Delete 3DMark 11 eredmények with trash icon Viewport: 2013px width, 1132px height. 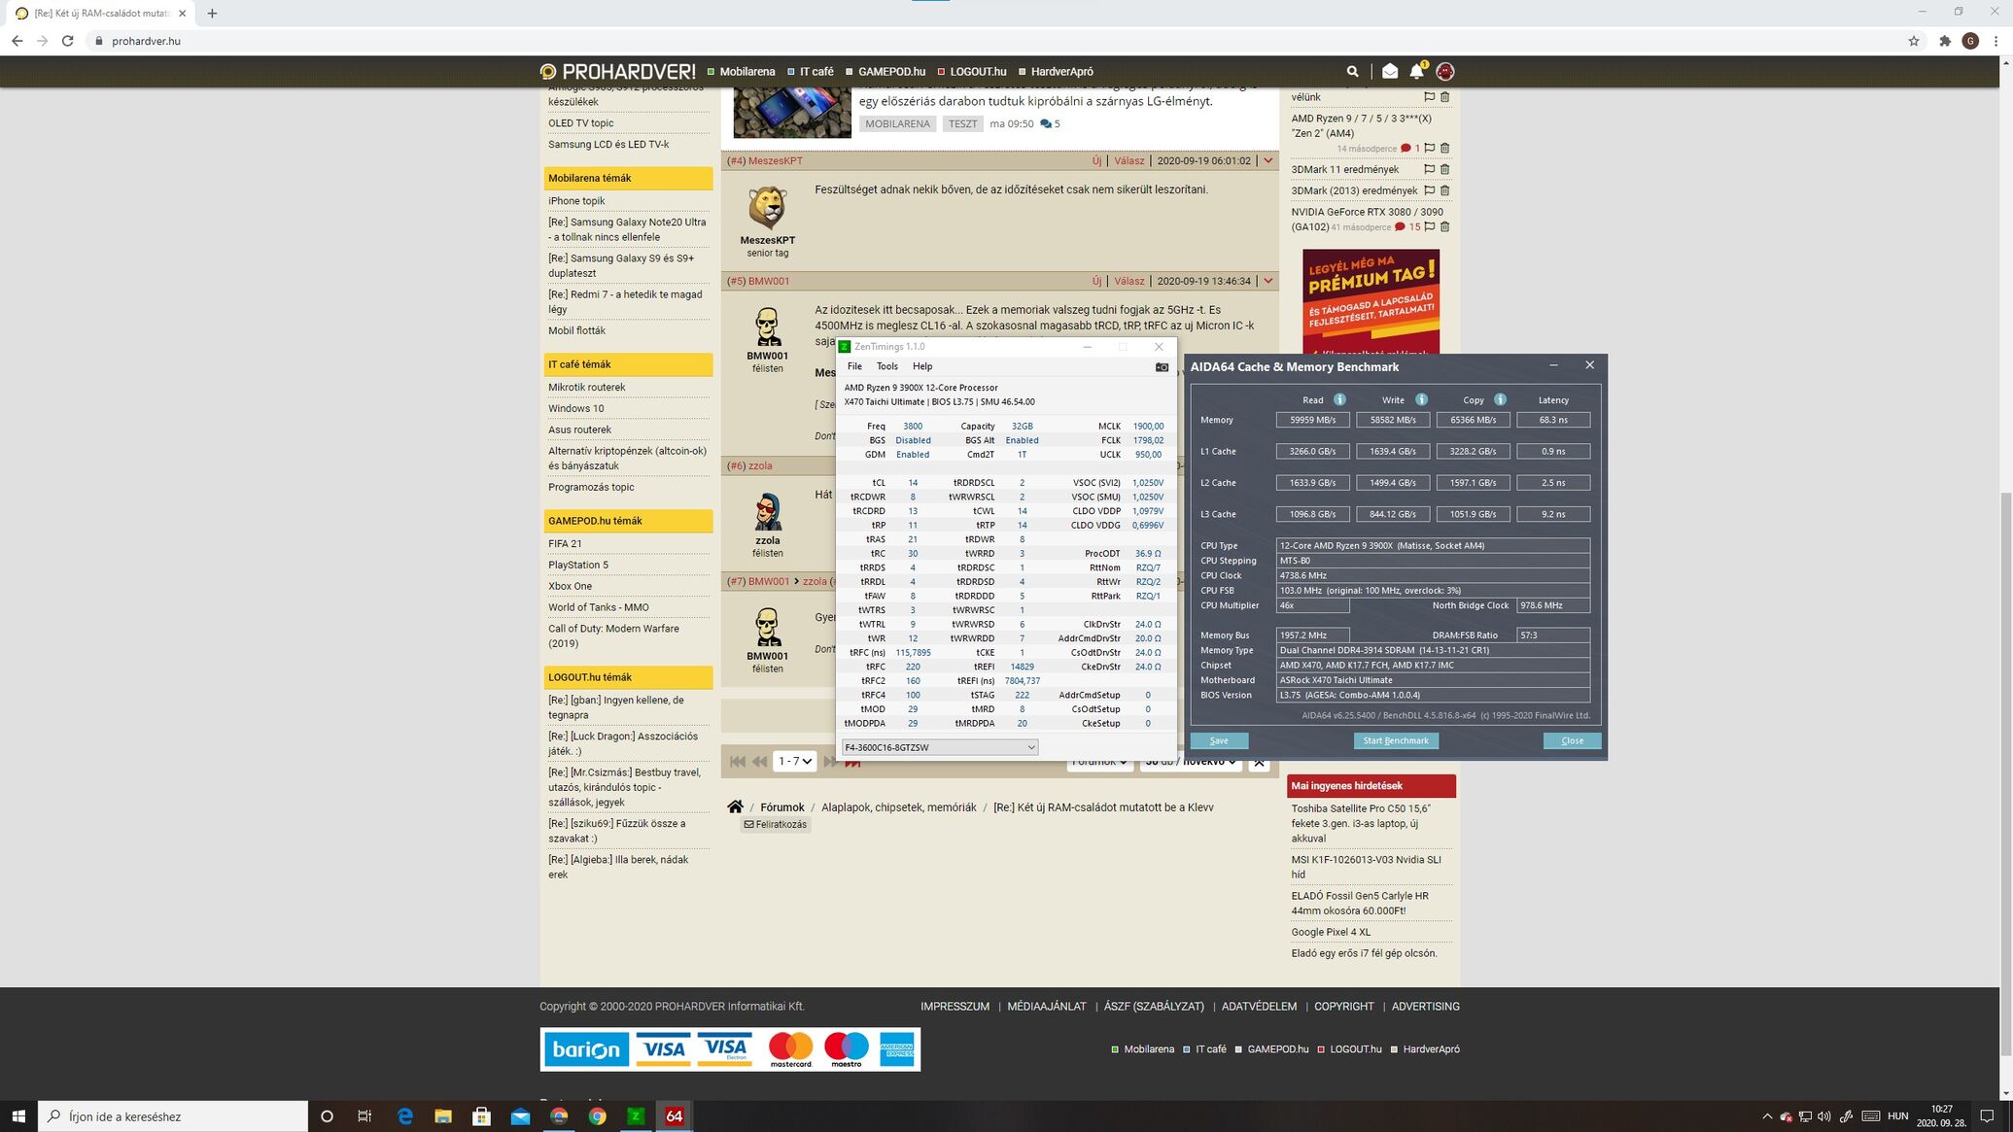tap(1444, 169)
